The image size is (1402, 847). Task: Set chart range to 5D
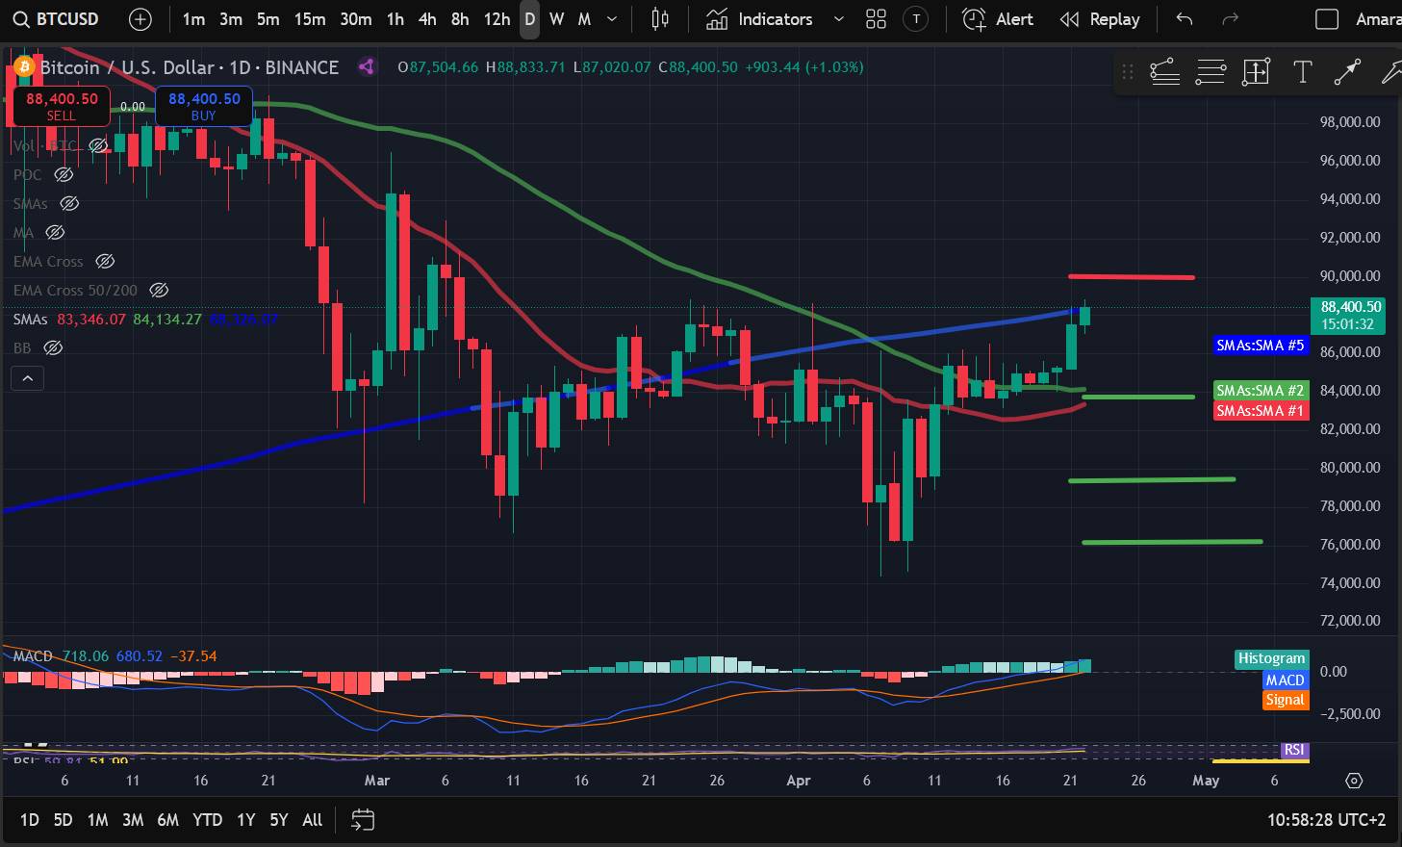pyautogui.click(x=63, y=820)
